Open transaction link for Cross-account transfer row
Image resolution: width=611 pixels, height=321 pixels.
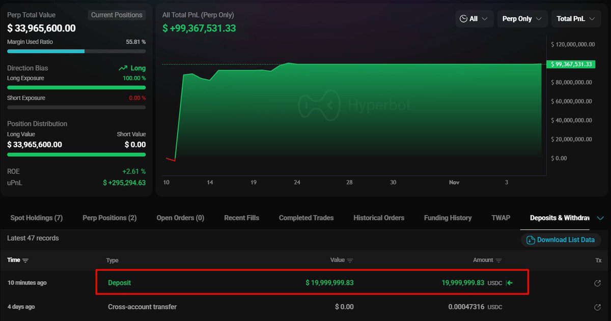coord(598,307)
